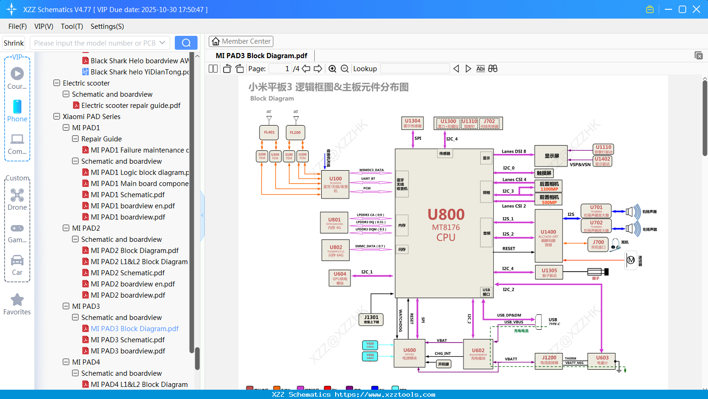Open the model number dropdown arrow
708x399 pixels.
pyautogui.click(x=163, y=42)
